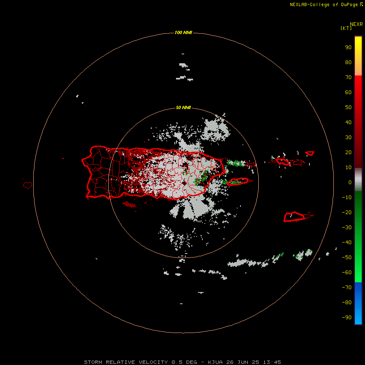Click the -10 value on the velocity scale
This screenshot has width=365, height=365.
[x=347, y=198]
